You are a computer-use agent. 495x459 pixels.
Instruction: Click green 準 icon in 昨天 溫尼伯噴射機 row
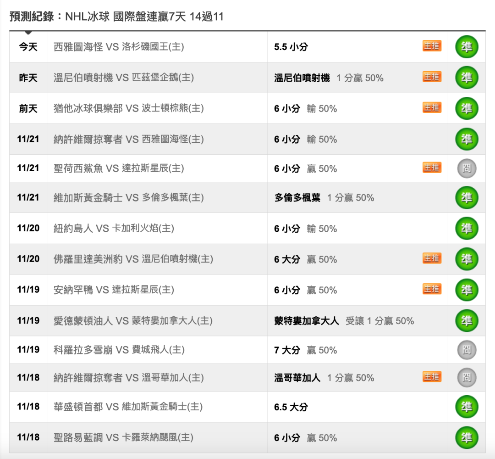click(467, 78)
